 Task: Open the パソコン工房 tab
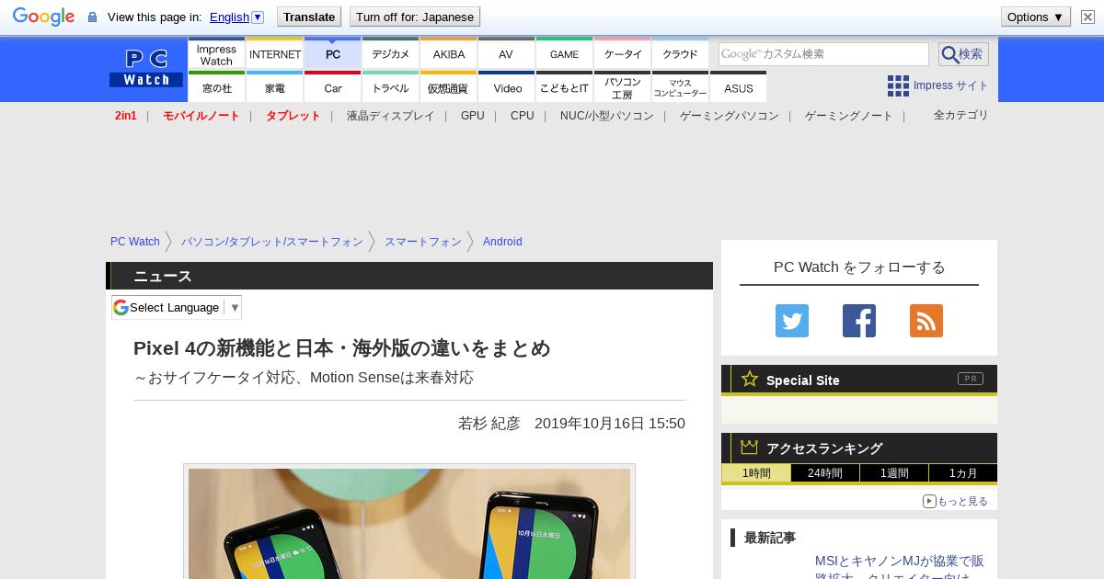point(623,87)
